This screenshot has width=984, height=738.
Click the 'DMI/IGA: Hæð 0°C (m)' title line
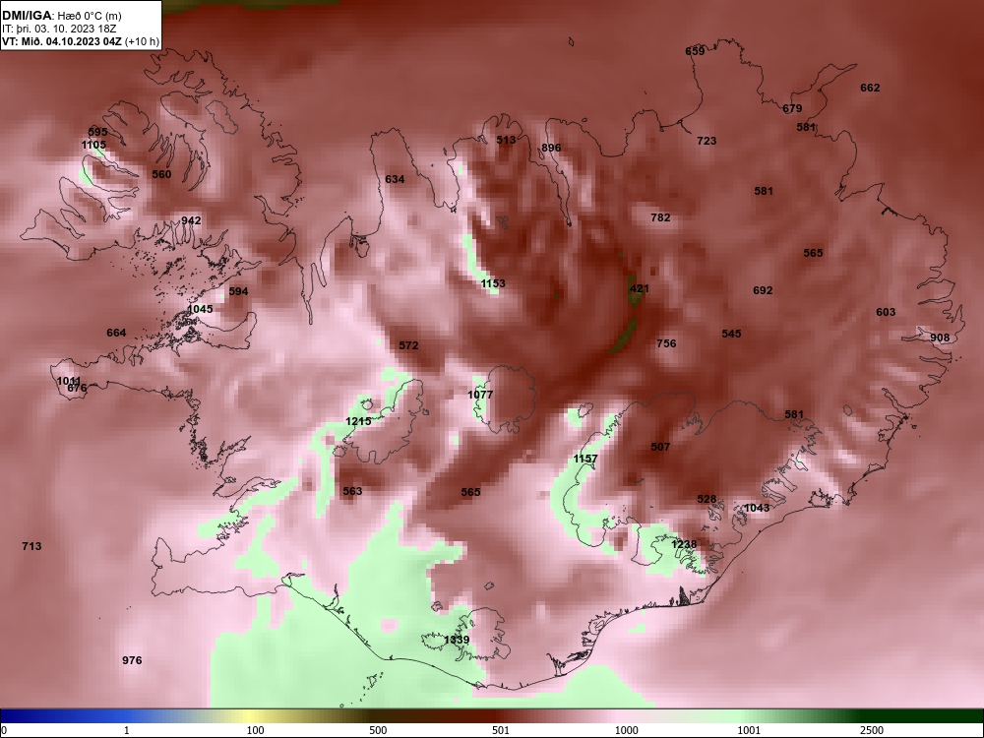61,16
